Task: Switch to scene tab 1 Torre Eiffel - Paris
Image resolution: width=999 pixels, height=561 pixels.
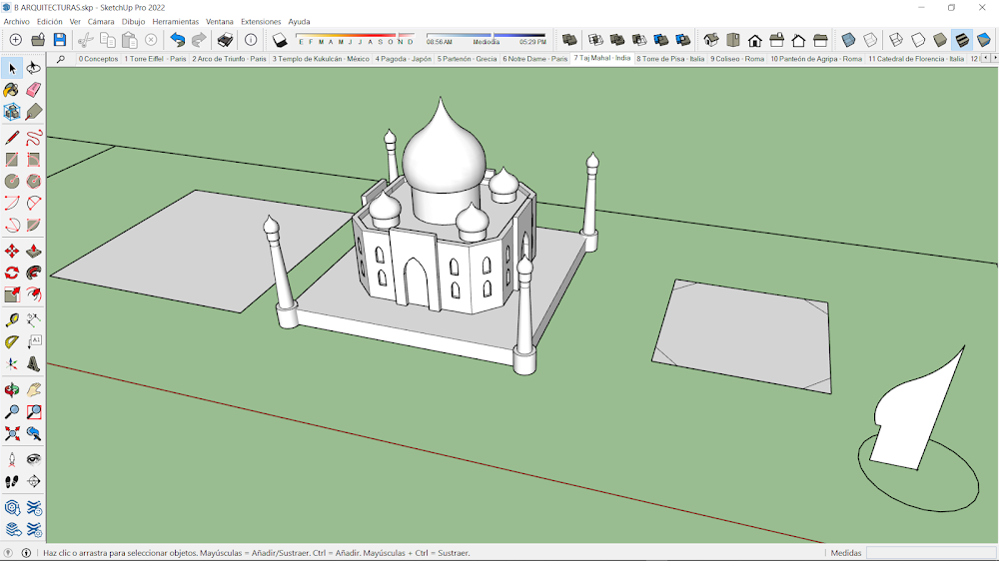Action: click(x=155, y=59)
